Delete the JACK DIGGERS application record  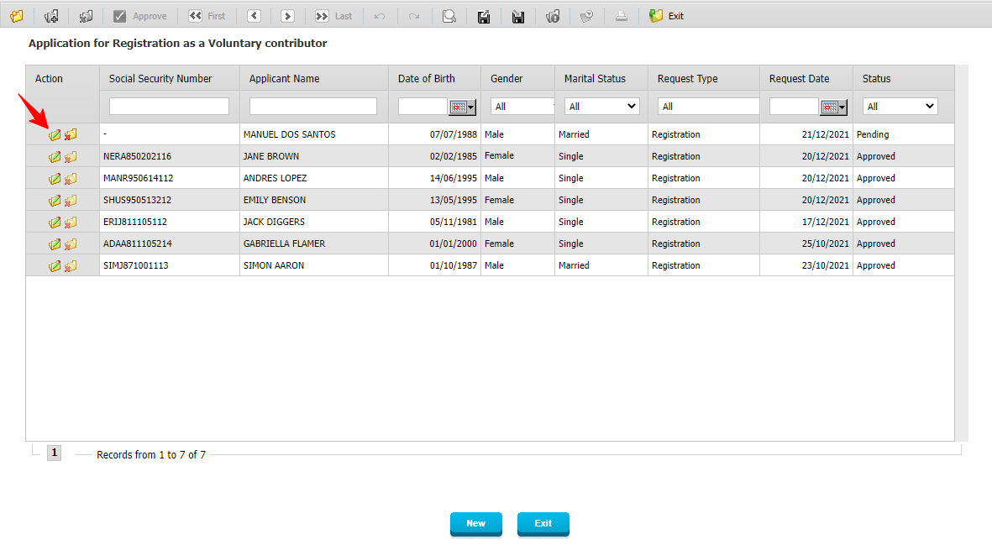point(71,222)
